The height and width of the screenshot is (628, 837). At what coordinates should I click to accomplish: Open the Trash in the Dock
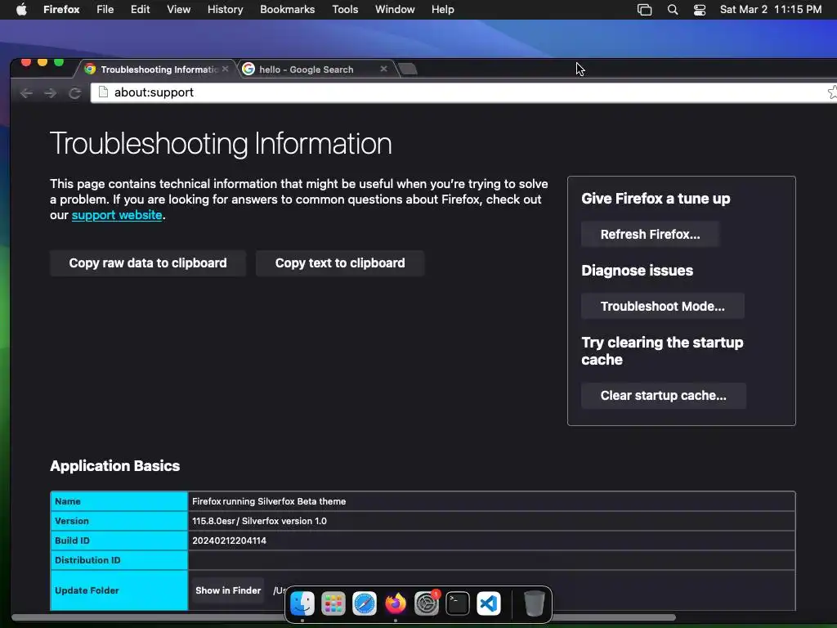535,604
